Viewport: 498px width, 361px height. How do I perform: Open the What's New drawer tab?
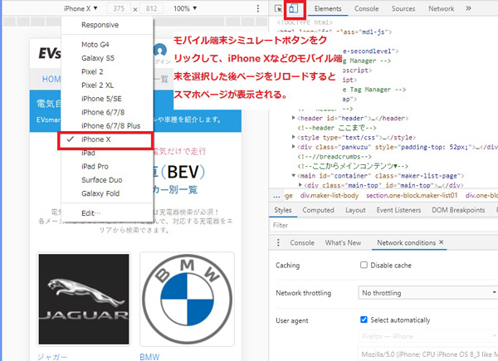(x=343, y=243)
